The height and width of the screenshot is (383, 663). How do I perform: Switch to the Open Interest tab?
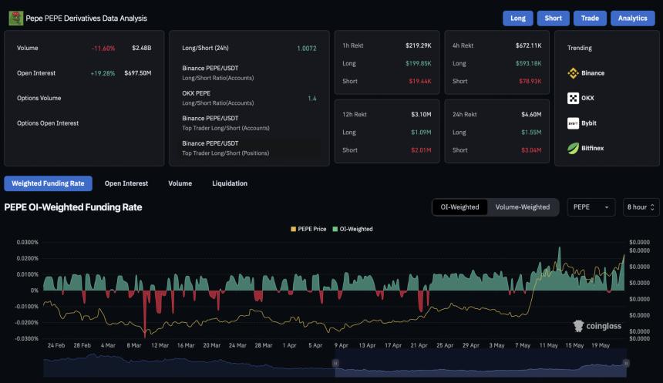(126, 183)
